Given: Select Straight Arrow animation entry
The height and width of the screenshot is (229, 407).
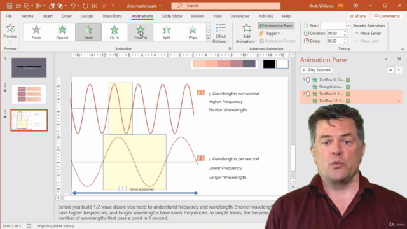Looking at the screenshot, I should click(352, 87).
